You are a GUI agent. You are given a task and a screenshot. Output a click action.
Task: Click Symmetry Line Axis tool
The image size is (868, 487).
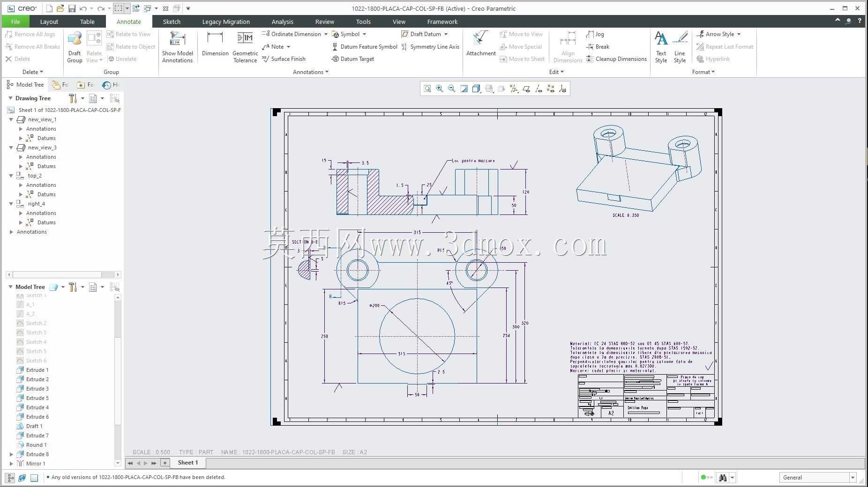coord(430,47)
